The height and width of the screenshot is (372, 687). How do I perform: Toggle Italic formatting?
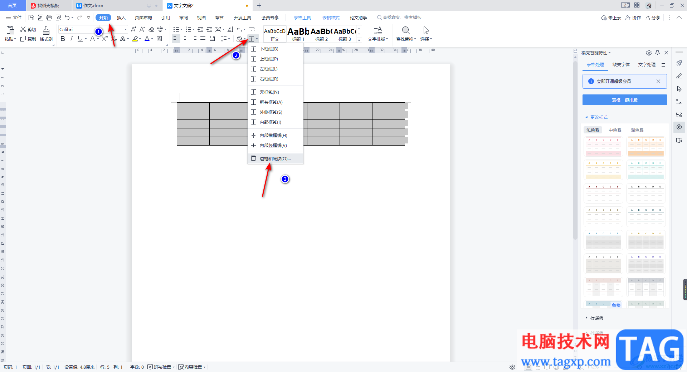[71, 39]
